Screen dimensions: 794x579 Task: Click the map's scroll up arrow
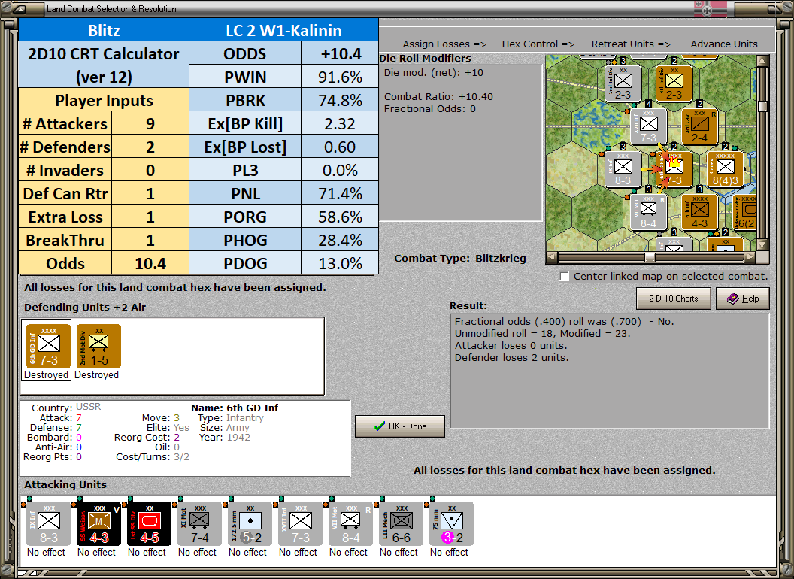point(762,61)
